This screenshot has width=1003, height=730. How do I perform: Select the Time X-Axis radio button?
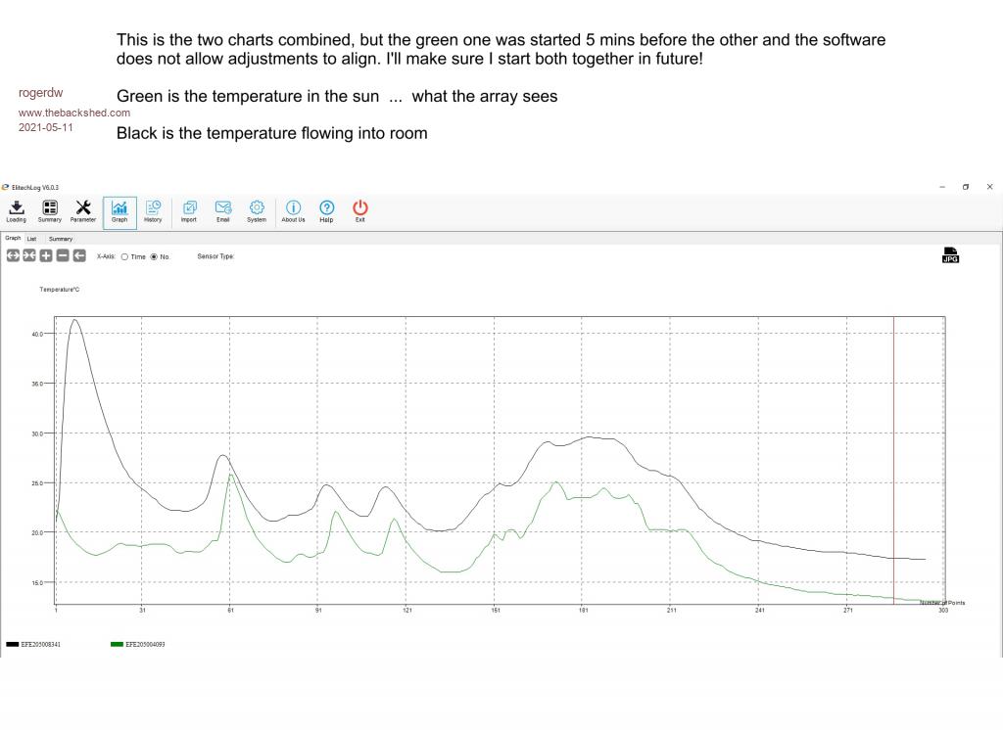click(x=125, y=256)
